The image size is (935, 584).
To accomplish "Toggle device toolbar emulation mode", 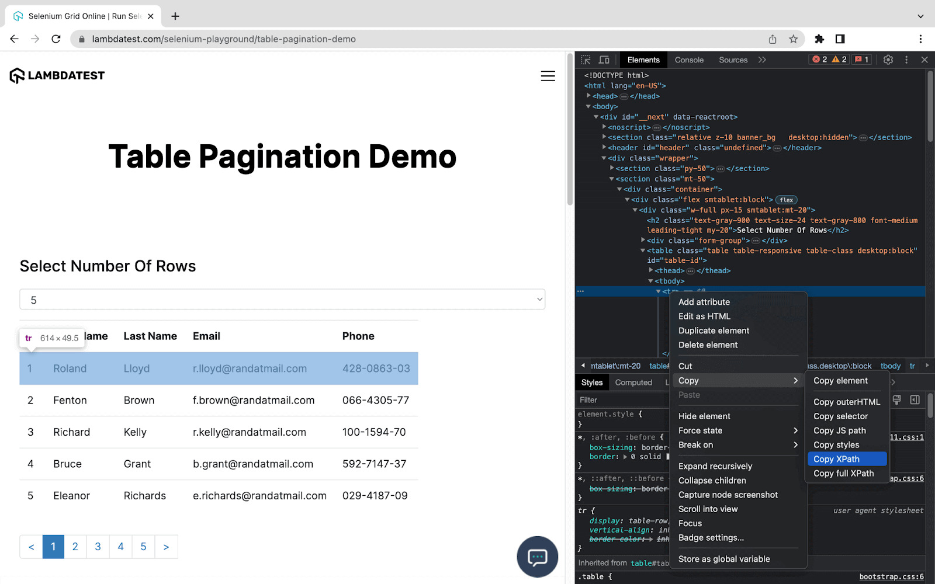I will [604, 59].
